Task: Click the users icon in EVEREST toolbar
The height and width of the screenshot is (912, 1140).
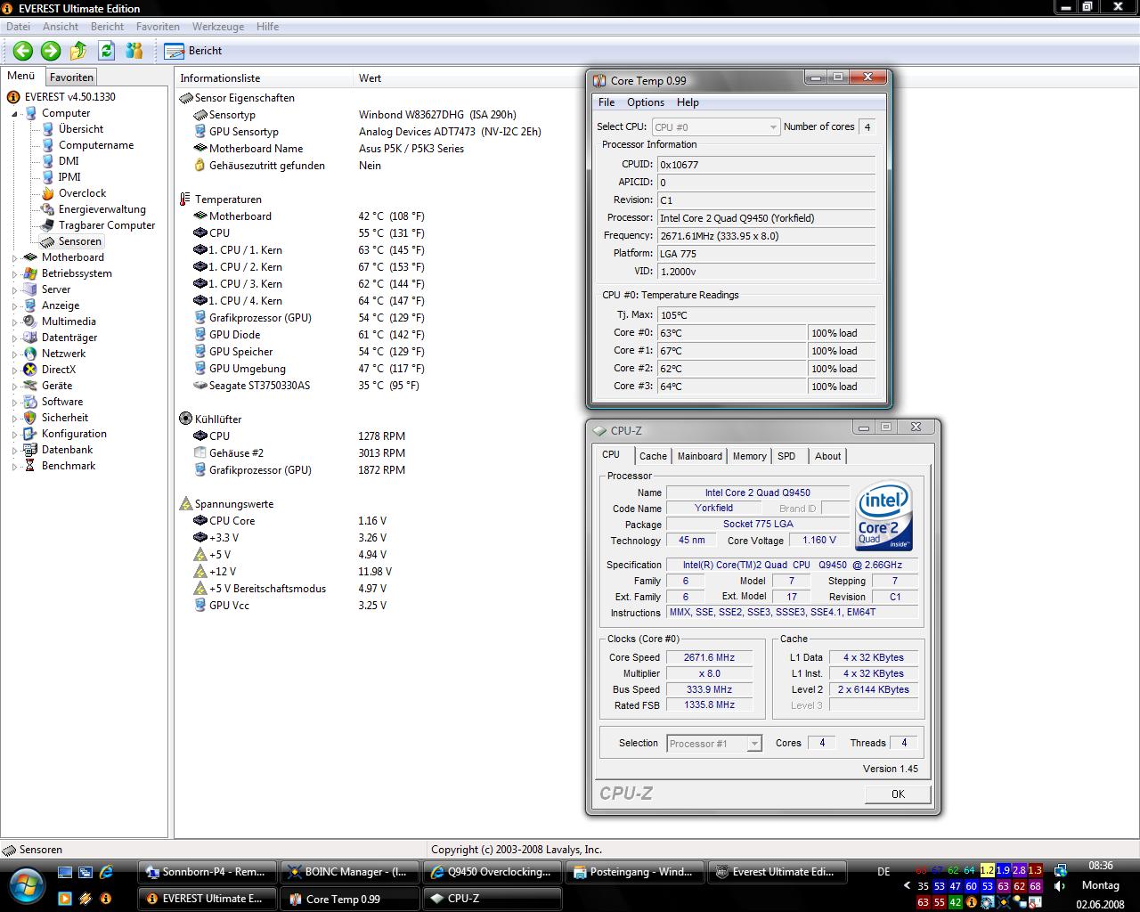Action: click(134, 51)
